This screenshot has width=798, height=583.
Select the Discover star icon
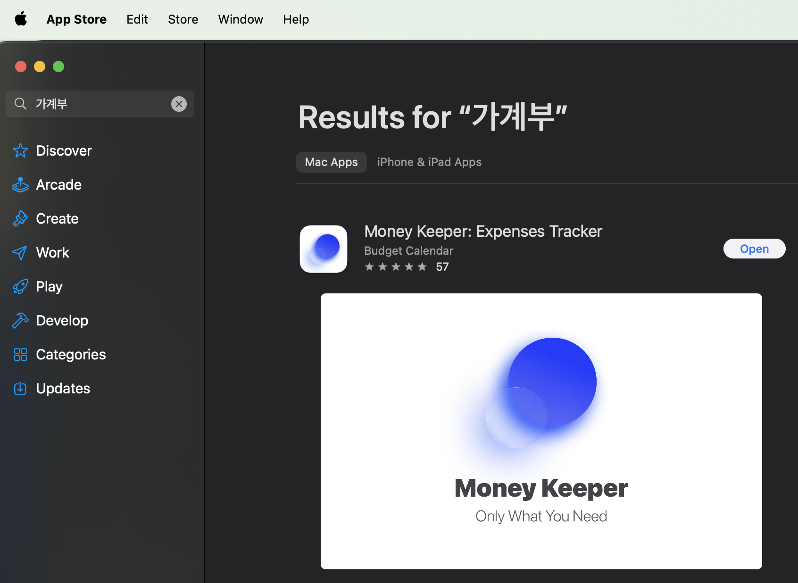coord(20,150)
